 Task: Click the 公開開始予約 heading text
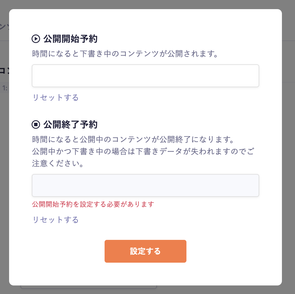(x=70, y=39)
